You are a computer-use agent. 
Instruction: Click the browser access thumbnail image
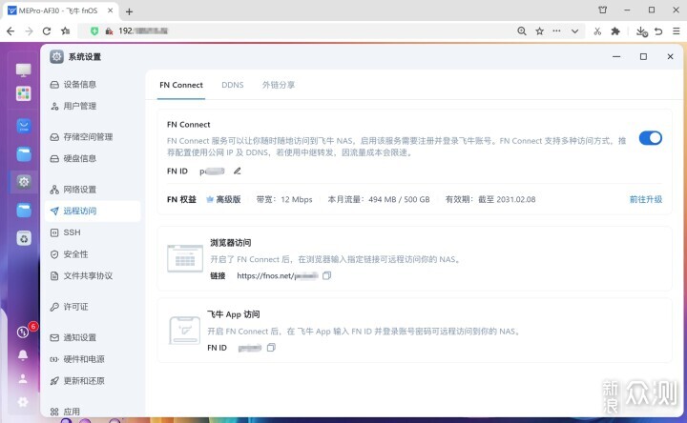[185, 258]
